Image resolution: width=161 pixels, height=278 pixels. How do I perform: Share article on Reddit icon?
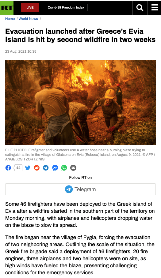pos(37,168)
